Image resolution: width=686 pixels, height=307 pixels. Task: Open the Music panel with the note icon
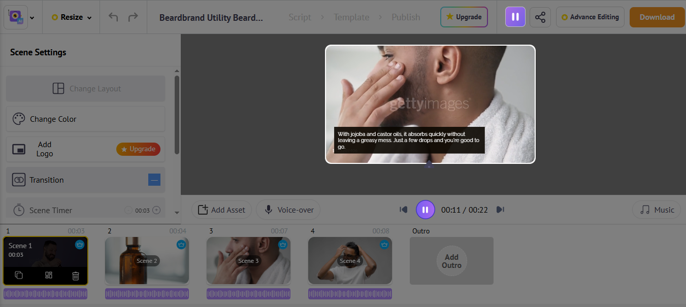click(656, 210)
